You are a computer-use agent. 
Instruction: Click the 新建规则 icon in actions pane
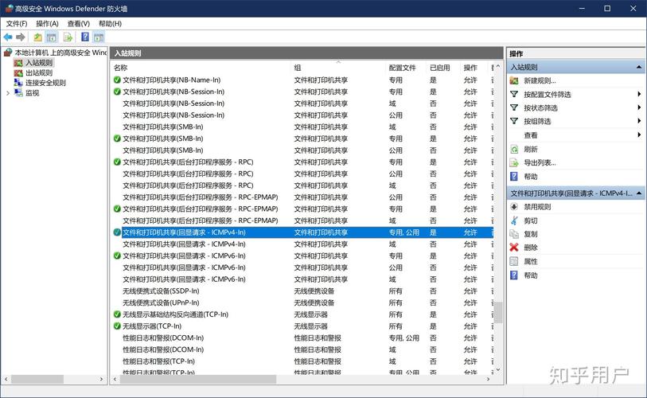coord(514,80)
